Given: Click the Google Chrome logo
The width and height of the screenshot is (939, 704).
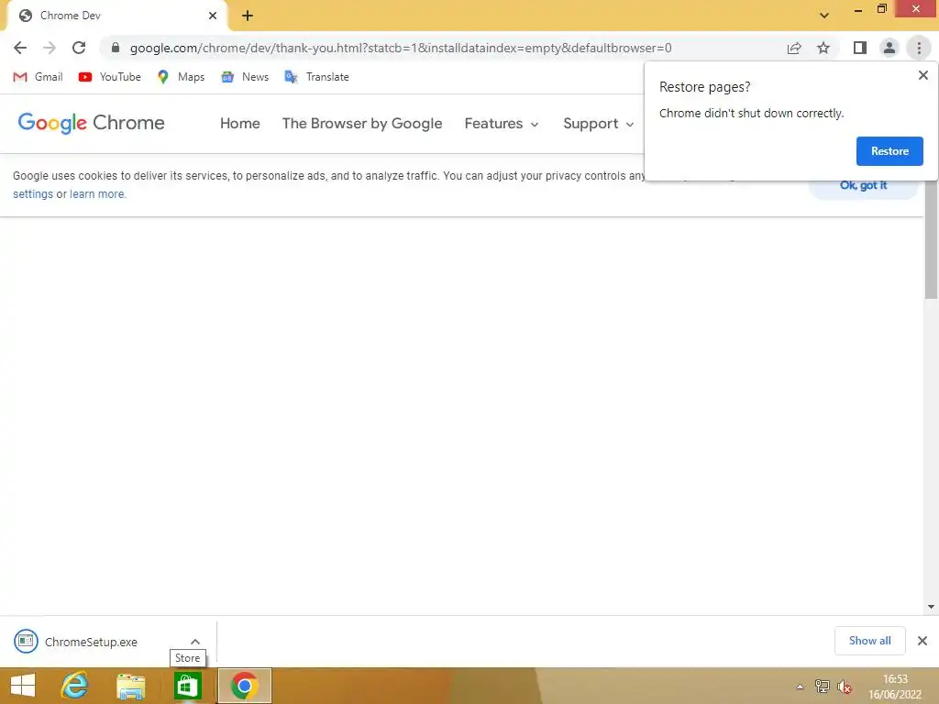Looking at the screenshot, I should [91, 123].
